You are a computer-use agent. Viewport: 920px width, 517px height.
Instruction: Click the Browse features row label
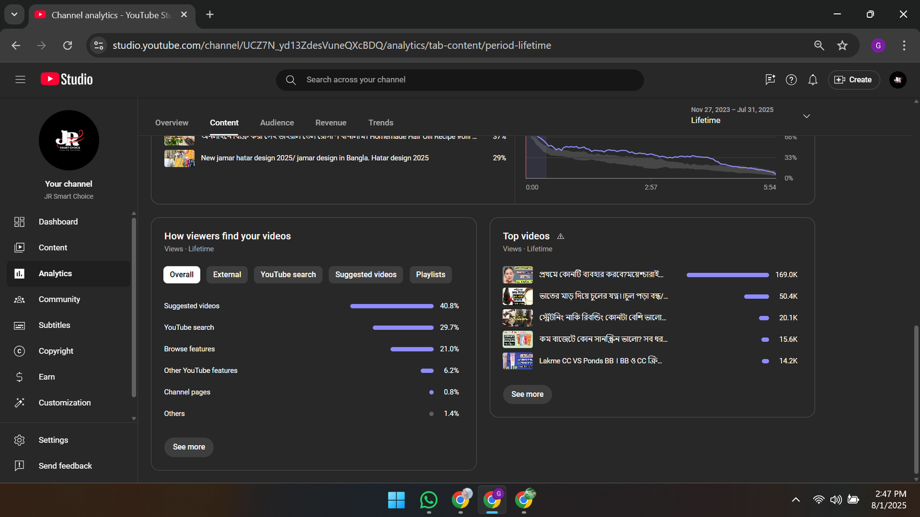point(189,349)
